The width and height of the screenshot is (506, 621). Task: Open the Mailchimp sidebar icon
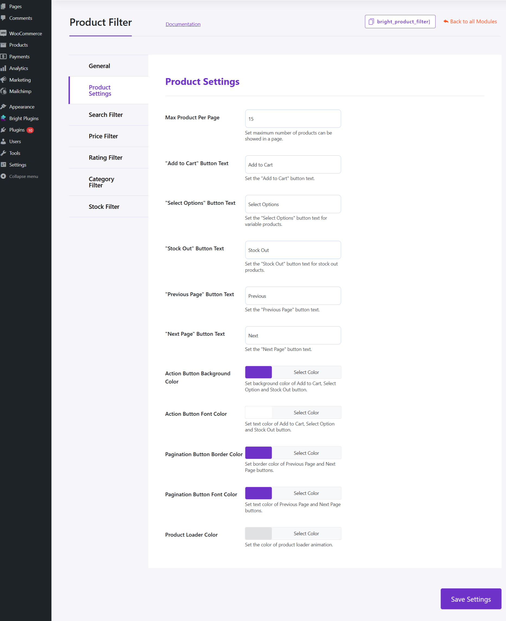coord(4,91)
